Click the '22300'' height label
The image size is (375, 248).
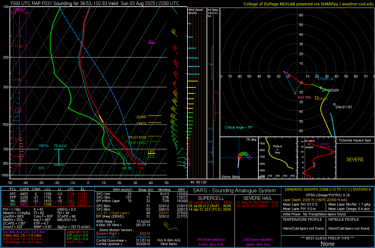click(x=141, y=117)
